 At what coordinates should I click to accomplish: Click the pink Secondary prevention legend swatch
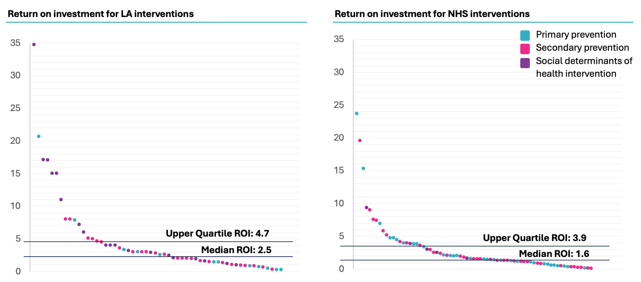point(525,49)
